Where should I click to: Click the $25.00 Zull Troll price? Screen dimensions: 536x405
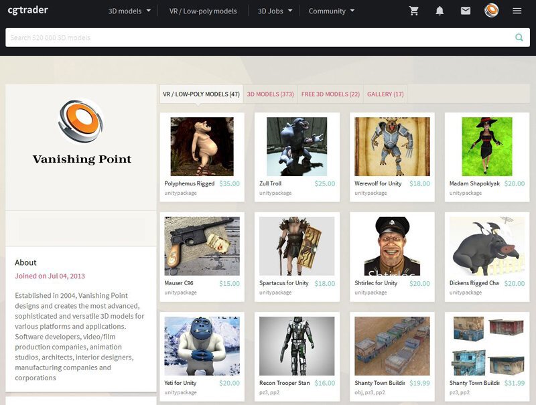[325, 183]
